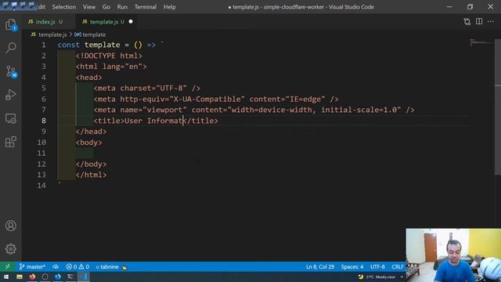Open the Terminal menu

pyautogui.click(x=146, y=7)
